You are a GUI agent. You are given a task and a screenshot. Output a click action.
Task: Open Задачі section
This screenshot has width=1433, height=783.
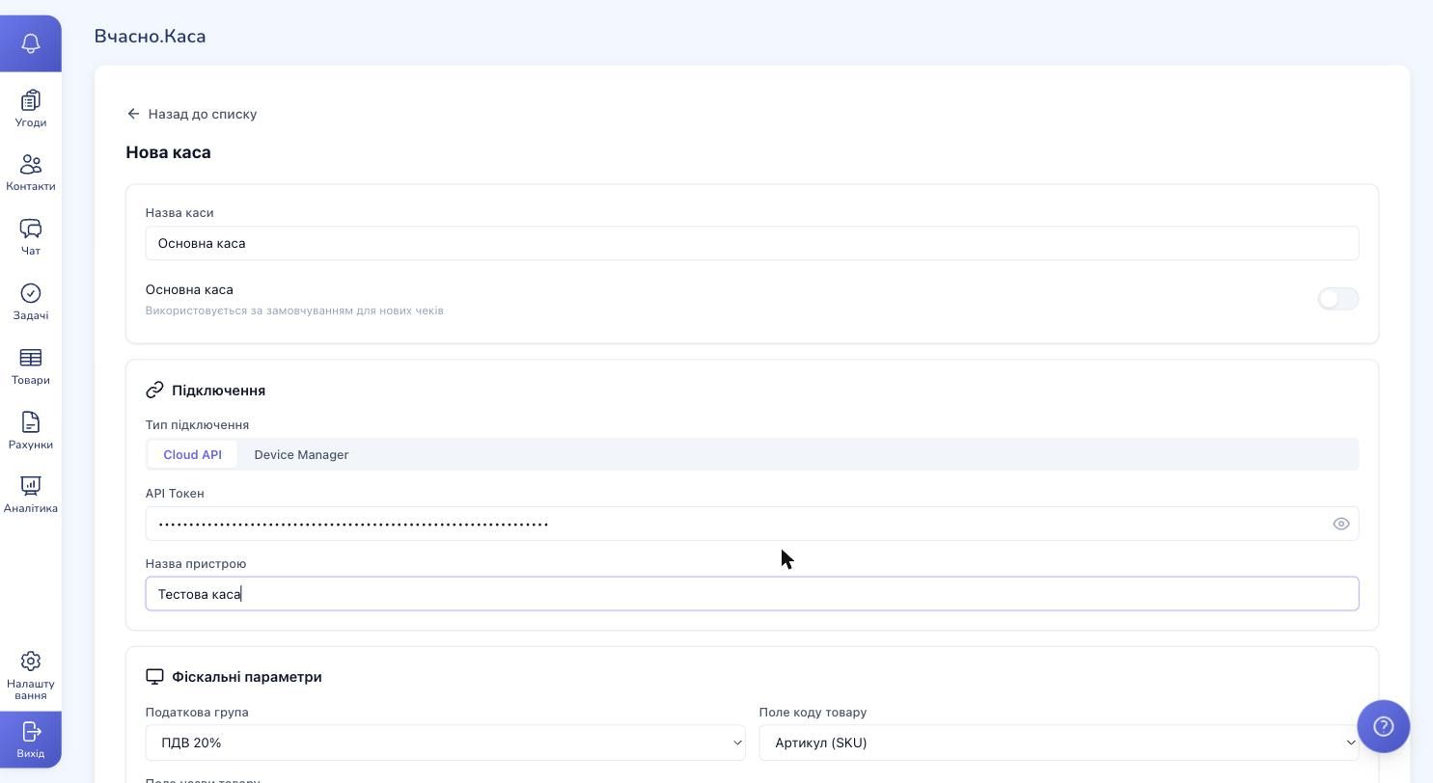pos(31,302)
